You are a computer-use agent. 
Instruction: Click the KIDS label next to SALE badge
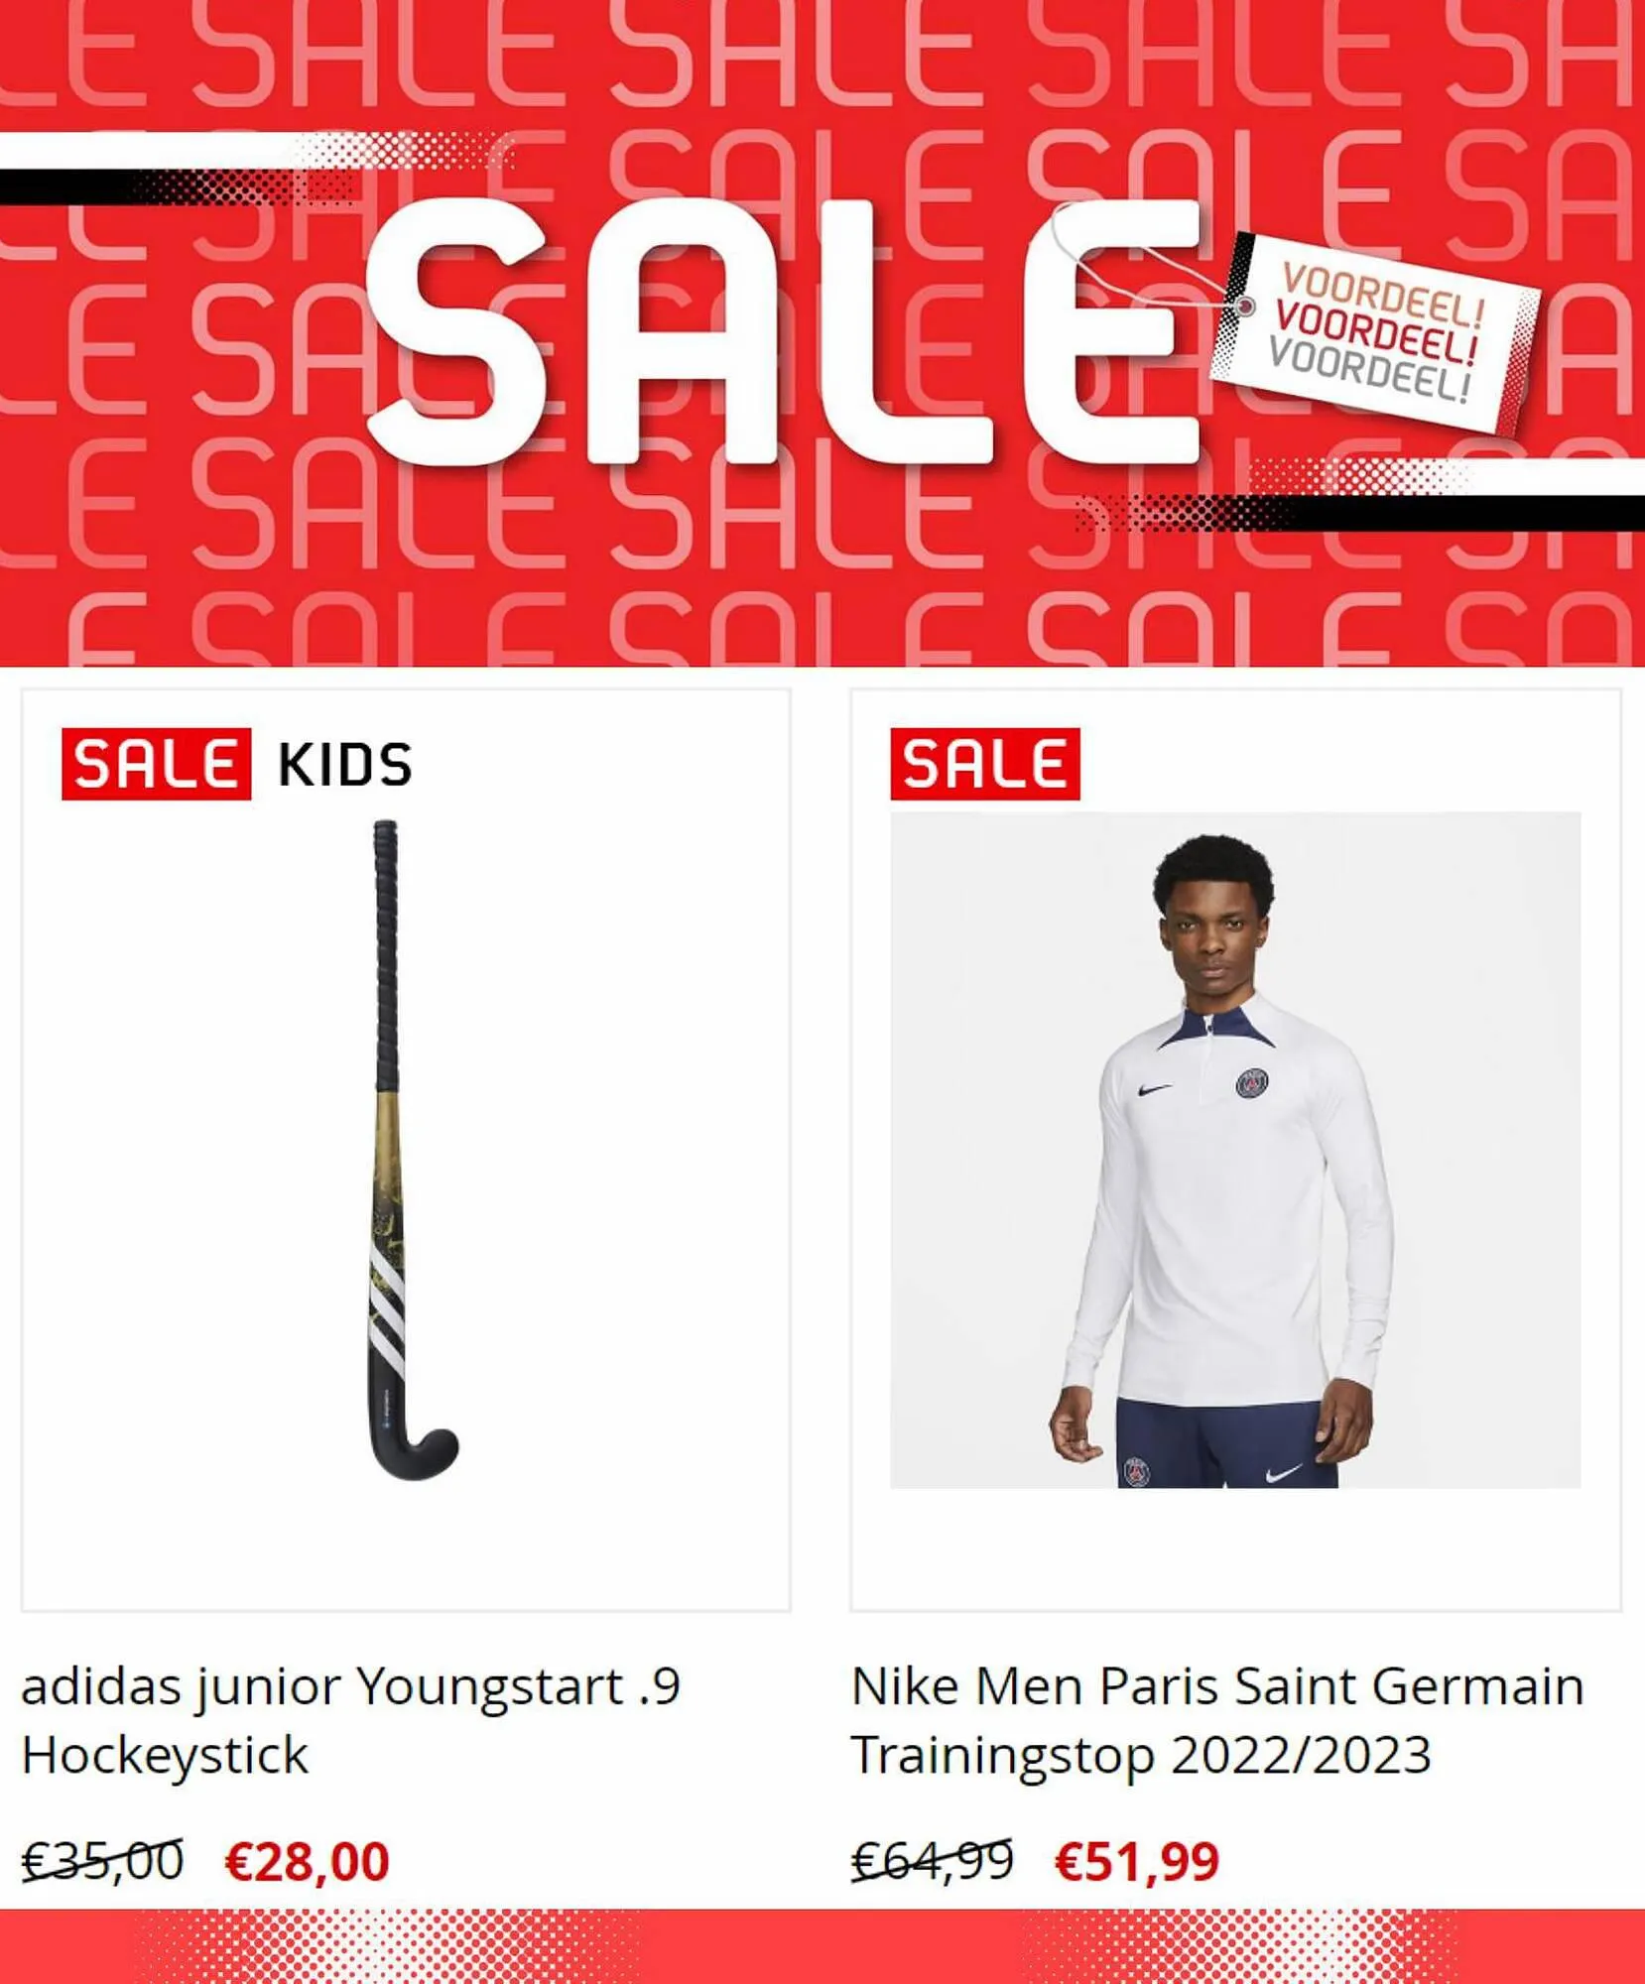click(x=344, y=765)
